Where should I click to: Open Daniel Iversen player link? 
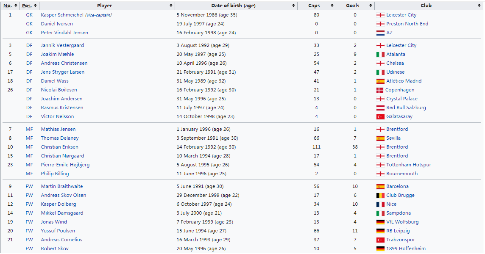pyautogui.click(x=57, y=23)
